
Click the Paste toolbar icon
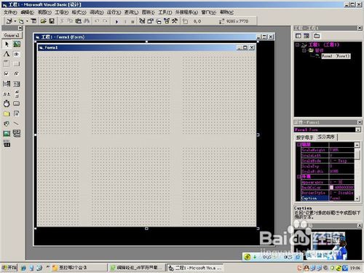point(78,21)
